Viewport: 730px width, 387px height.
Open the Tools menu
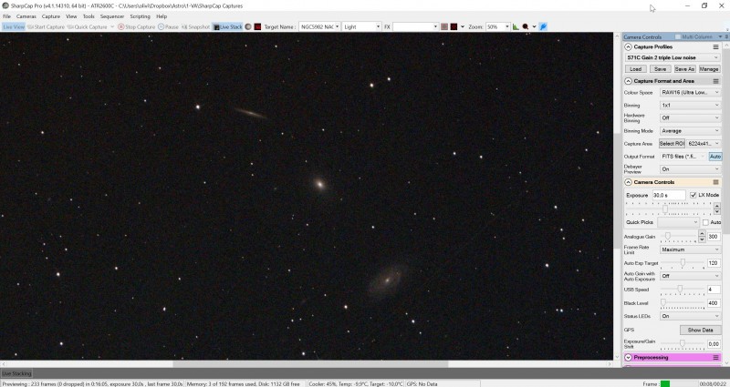[x=89, y=16]
